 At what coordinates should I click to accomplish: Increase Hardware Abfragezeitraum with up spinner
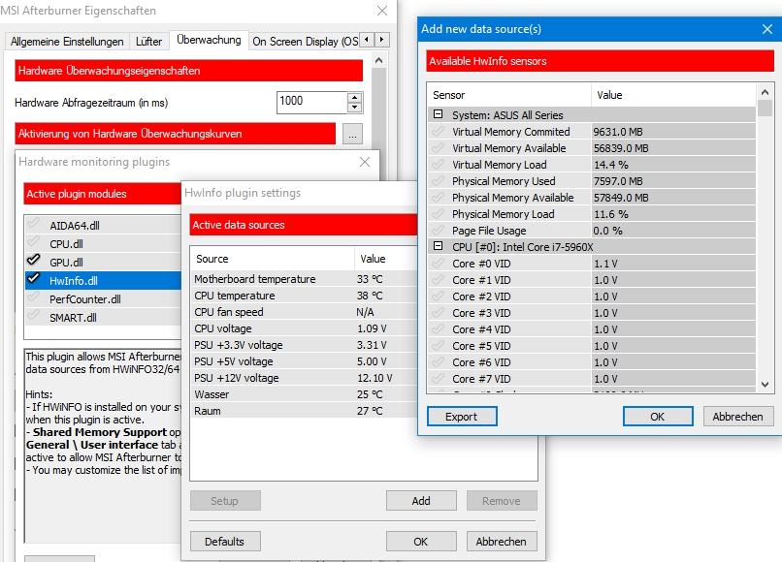coord(354,97)
